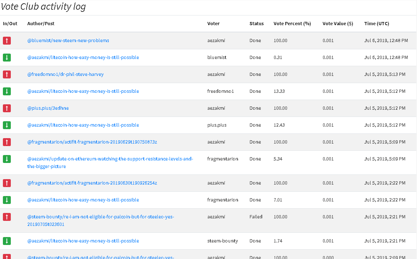Screen dimensions: 417x259
Task: Click green incoming arrow for bluemist voter row
Action: click(x=7, y=58)
